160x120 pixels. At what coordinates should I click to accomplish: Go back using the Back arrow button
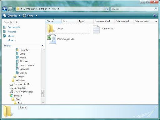[x=5, y=9]
